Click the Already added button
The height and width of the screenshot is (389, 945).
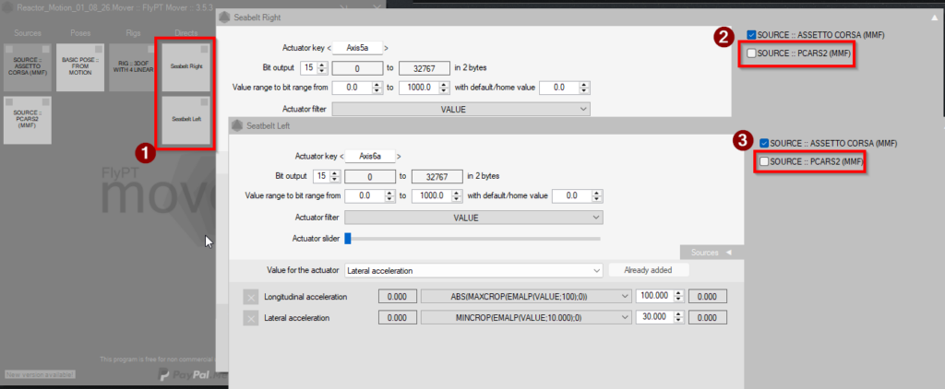click(x=649, y=270)
